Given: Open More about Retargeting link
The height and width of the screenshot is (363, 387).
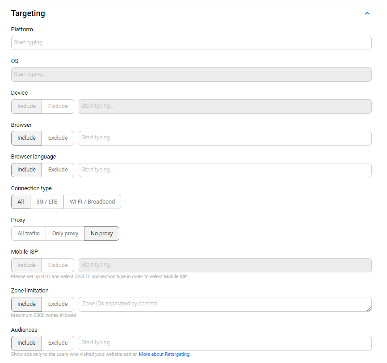Looking at the screenshot, I should (164, 355).
